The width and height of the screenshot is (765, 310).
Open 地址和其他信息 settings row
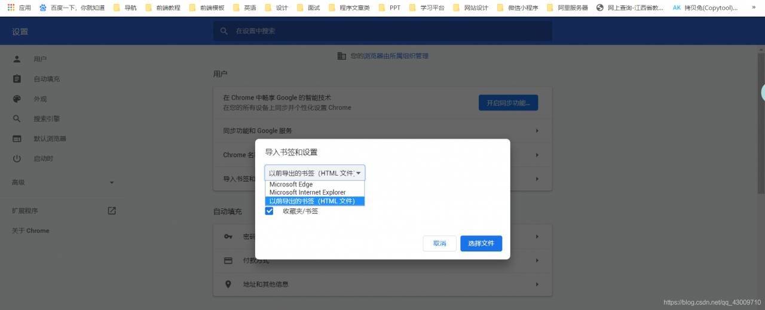[x=382, y=284]
